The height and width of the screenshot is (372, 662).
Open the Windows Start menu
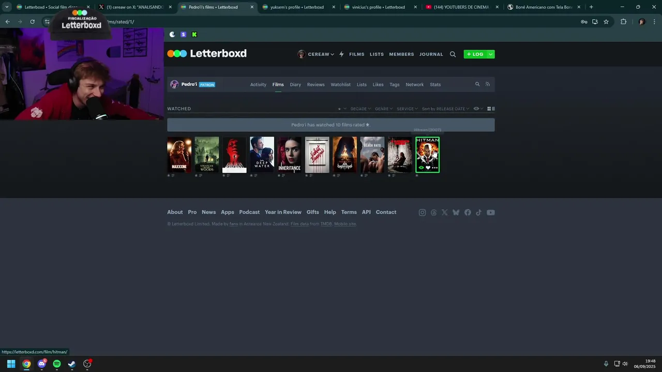[11, 364]
